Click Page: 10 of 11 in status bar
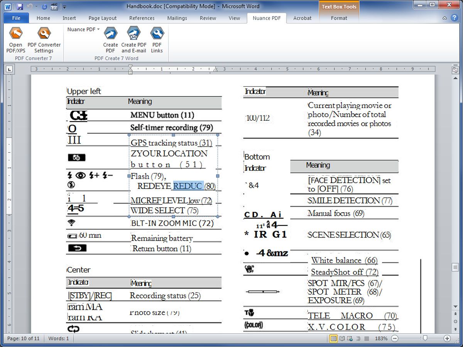This screenshot has height=347, width=463. click(x=23, y=339)
